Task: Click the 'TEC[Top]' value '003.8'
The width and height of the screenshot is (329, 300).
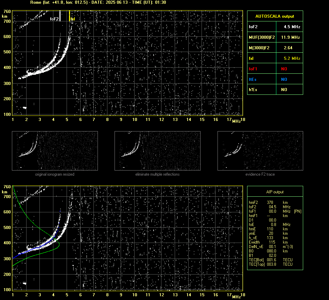Action: point(272,264)
